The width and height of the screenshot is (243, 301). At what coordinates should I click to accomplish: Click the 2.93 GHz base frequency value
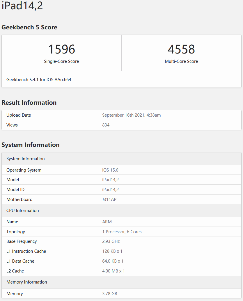click(x=111, y=241)
